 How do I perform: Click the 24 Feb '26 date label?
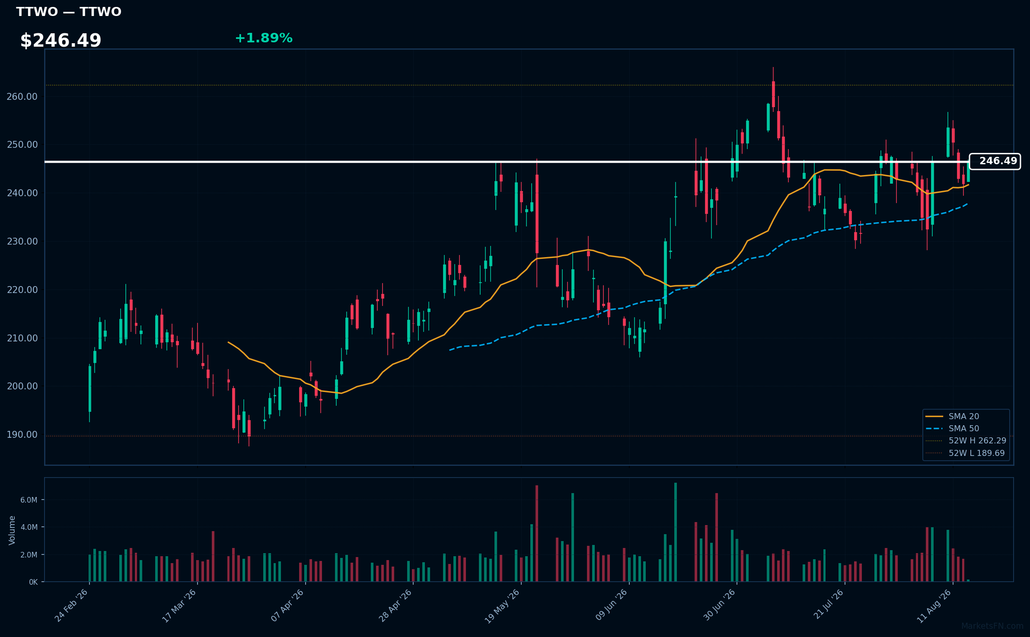(x=71, y=605)
